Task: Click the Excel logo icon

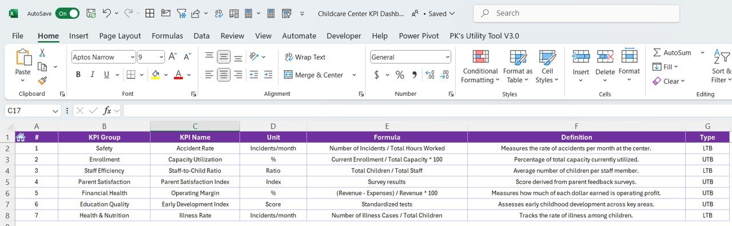Action: [x=14, y=13]
